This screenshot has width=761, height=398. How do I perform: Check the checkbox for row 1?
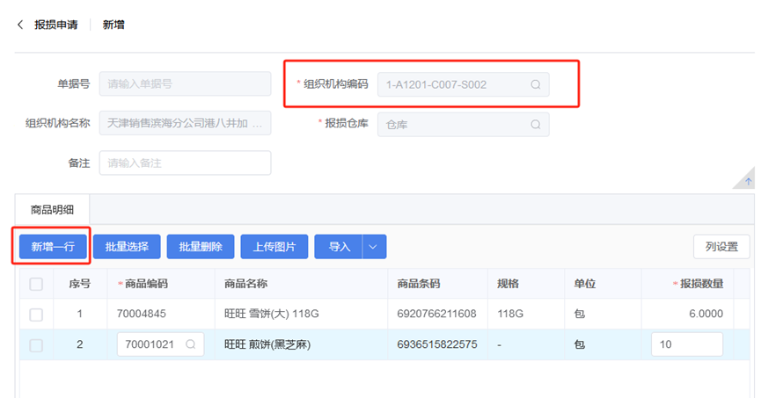pyautogui.click(x=36, y=314)
